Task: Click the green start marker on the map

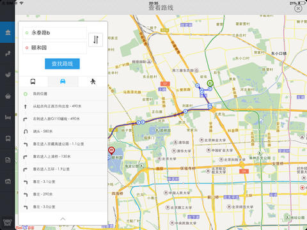Action: tap(210, 83)
